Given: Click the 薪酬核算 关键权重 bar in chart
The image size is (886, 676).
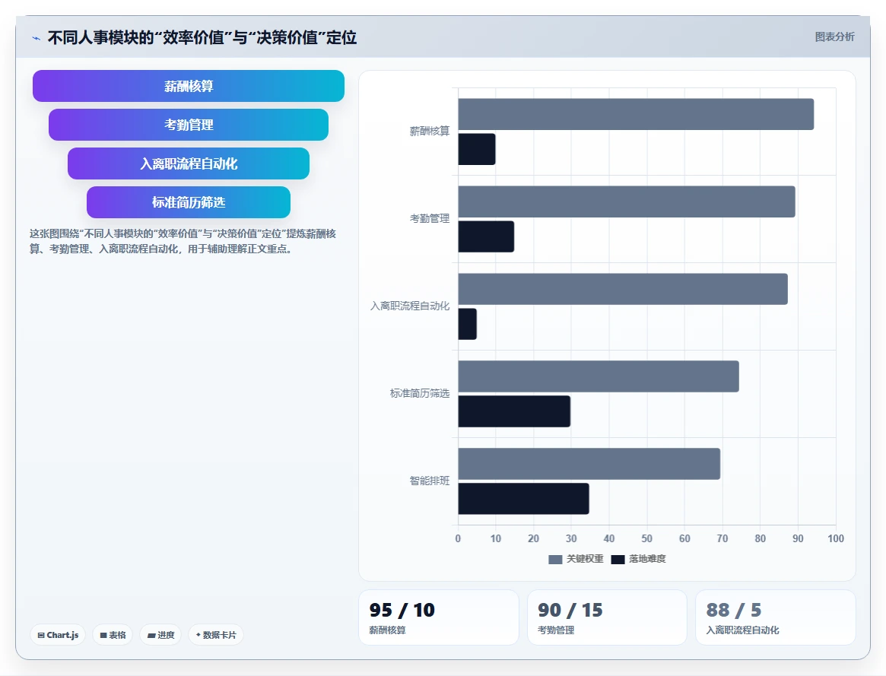Looking at the screenshot, I should click(x=636, y=114).
